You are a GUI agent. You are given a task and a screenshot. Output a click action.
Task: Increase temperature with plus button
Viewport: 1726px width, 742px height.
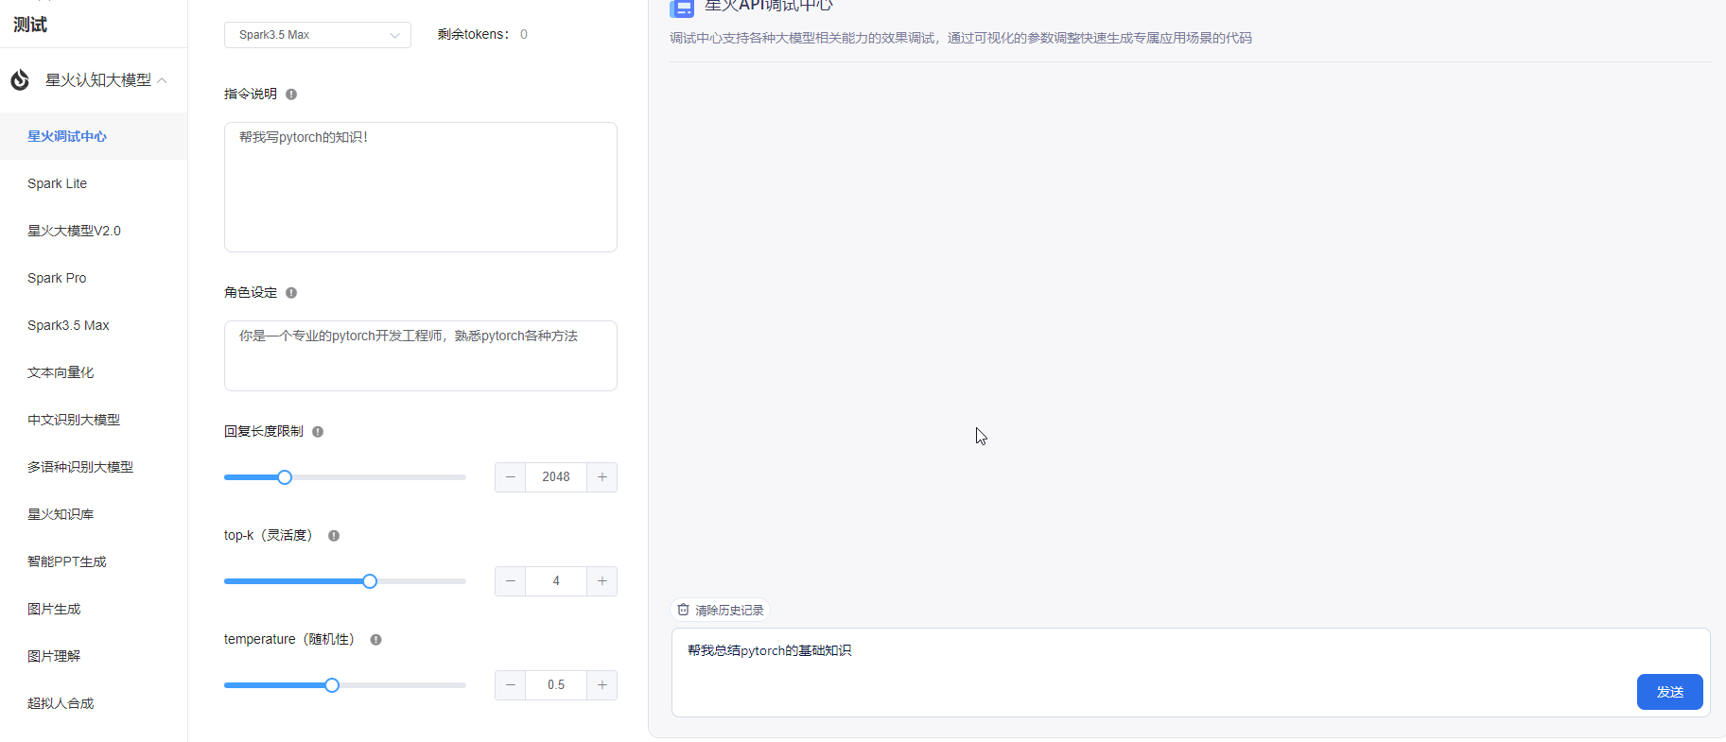coord(601,685)
